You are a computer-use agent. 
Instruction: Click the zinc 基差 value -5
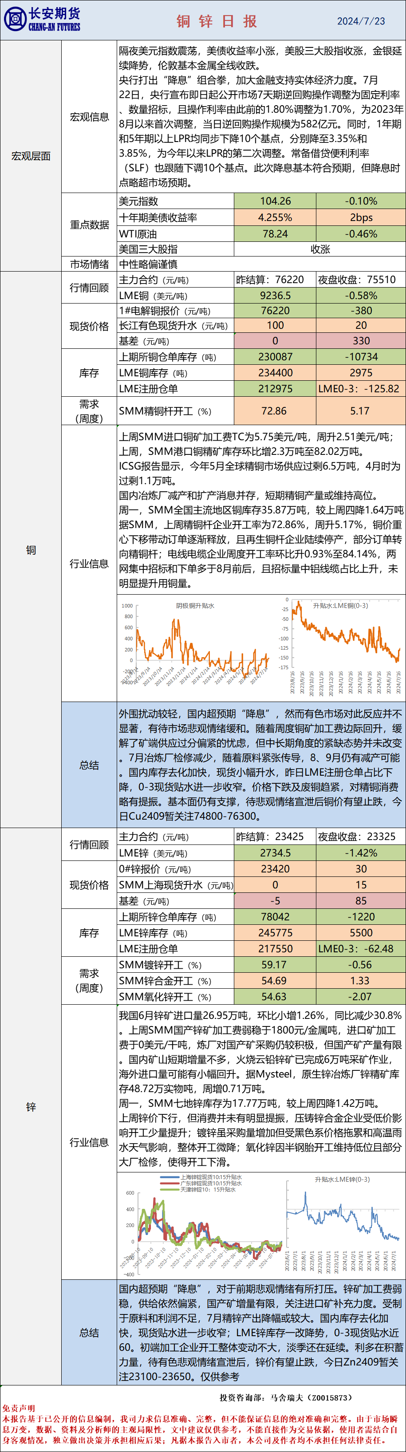tap(275, 901)
